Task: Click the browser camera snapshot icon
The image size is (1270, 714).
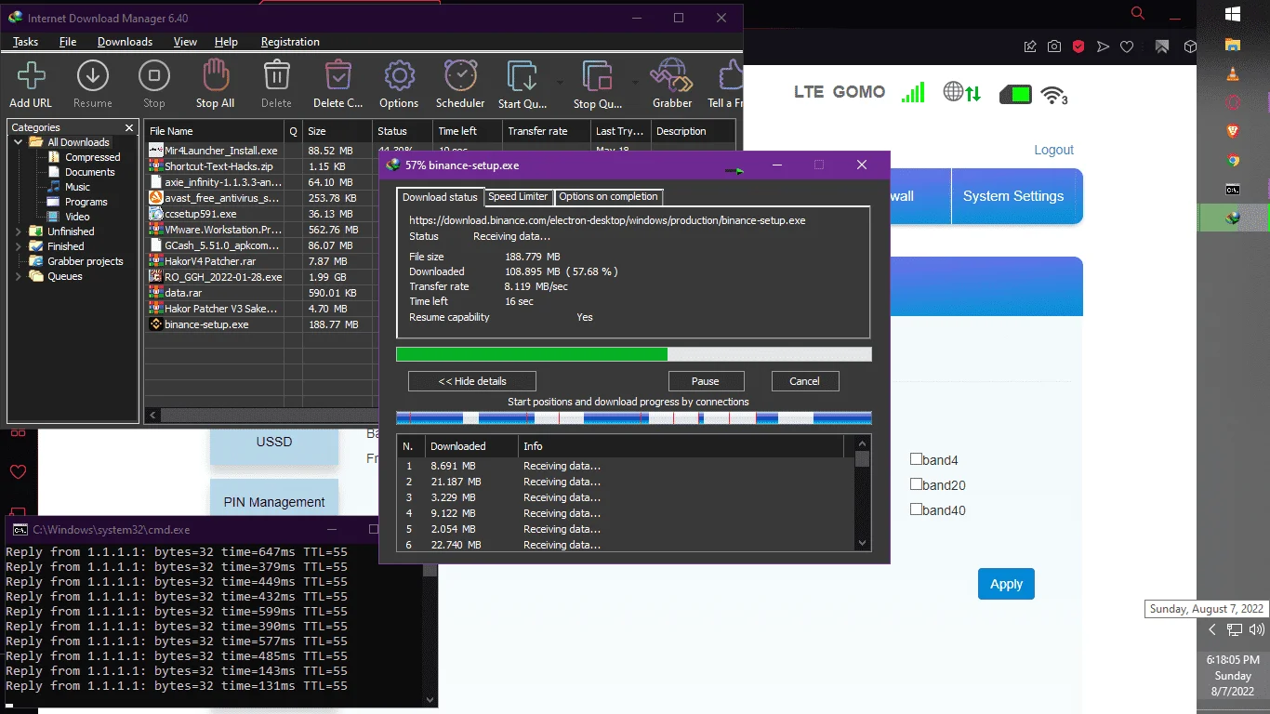Action: 1054,46
